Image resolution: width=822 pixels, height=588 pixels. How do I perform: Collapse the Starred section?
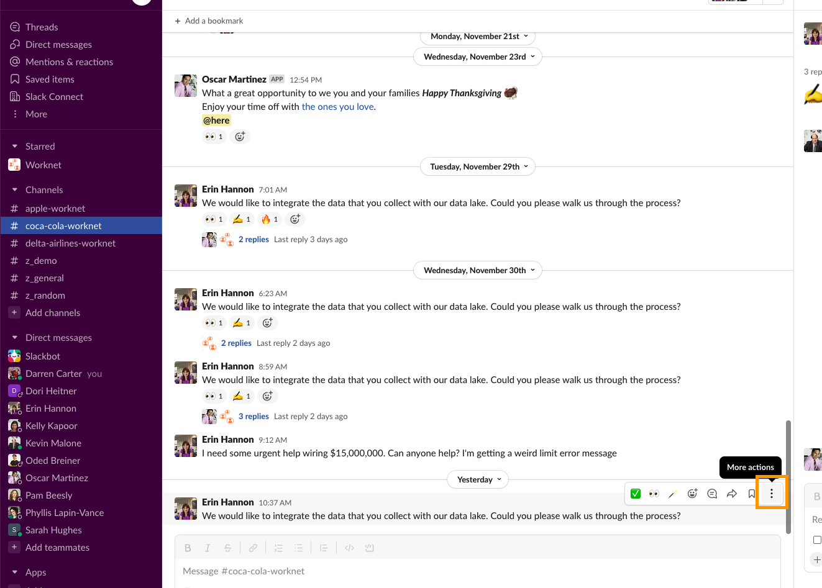coord(15,147)
